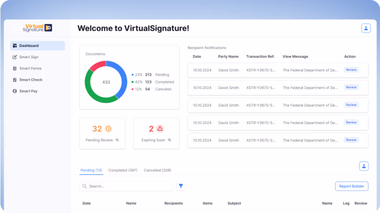Screen dimensions: 380x213
Task: Click the Completed legend entry with 123
Action: 153,82
